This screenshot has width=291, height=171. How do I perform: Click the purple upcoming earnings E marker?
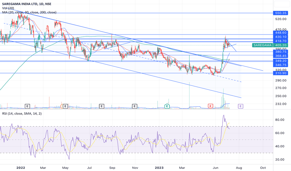240,106
